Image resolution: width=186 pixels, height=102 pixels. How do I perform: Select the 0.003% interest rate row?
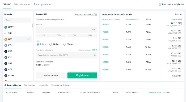142,32
